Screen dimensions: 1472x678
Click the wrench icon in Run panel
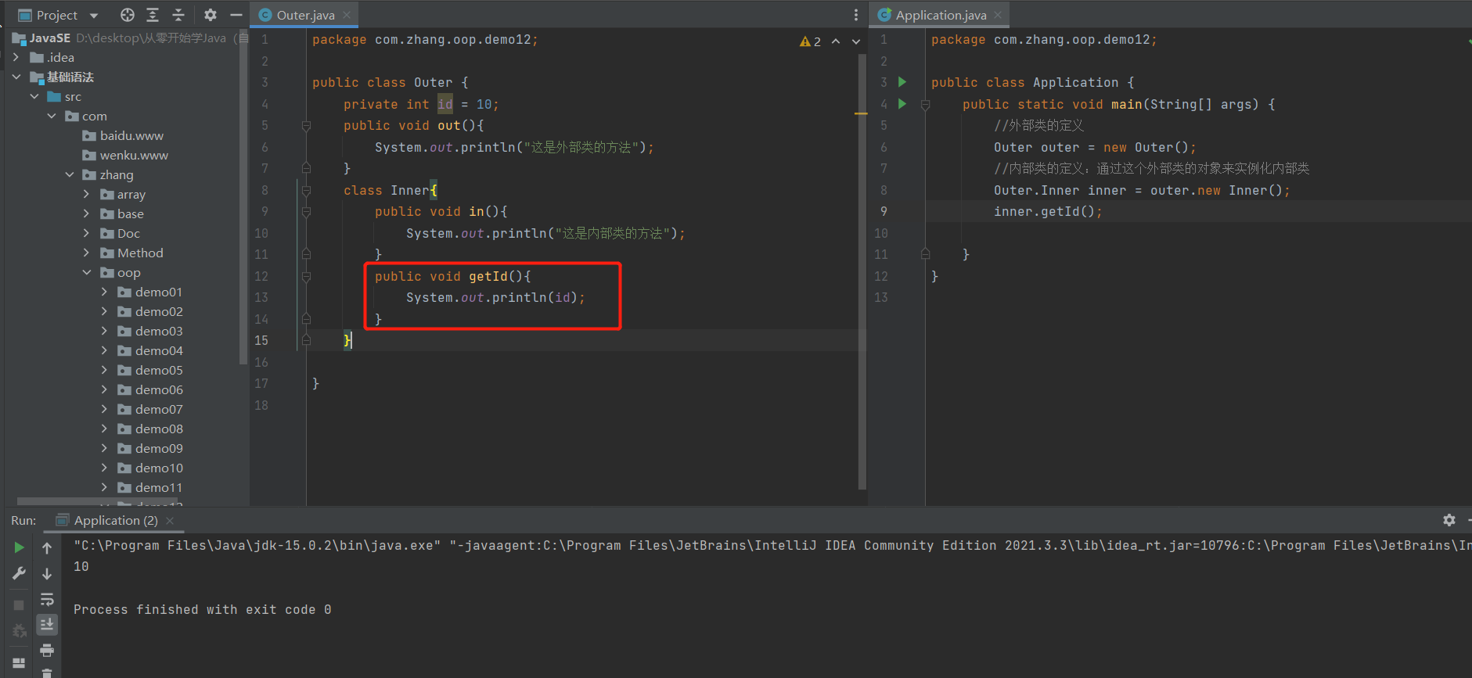tap(19, 573)
